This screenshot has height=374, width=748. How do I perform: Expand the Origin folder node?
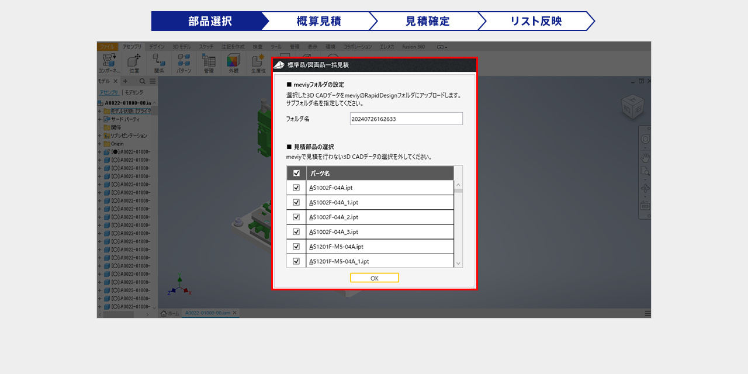tap(100, 144)
